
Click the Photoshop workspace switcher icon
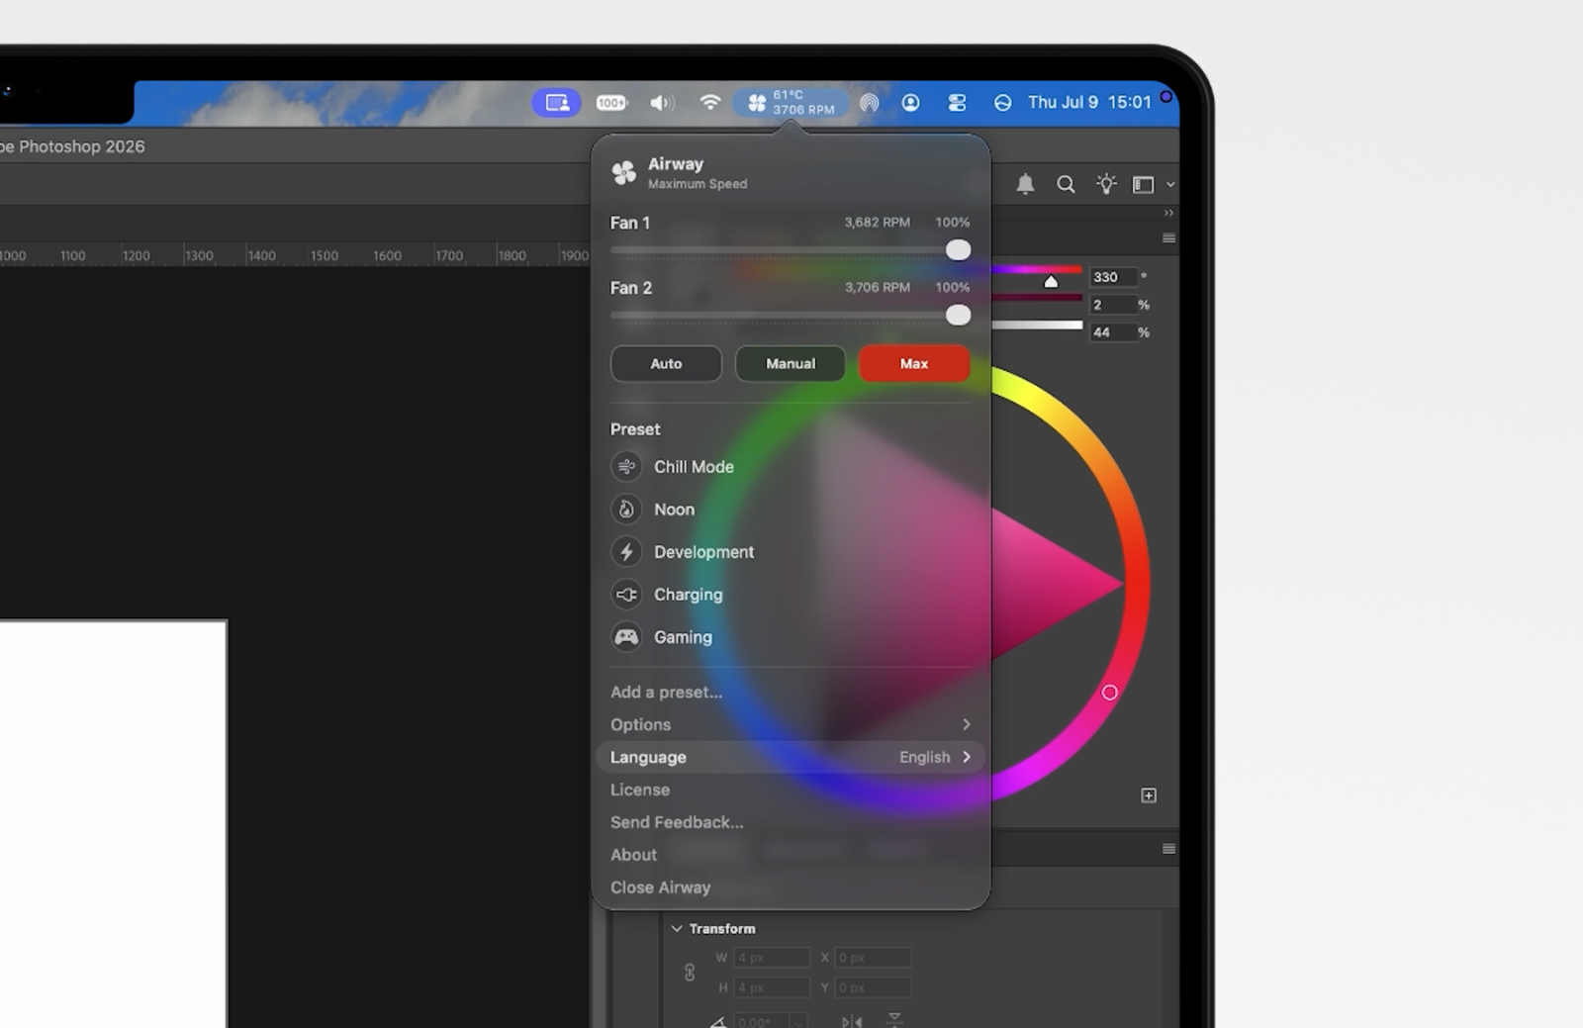point(1144,184)
